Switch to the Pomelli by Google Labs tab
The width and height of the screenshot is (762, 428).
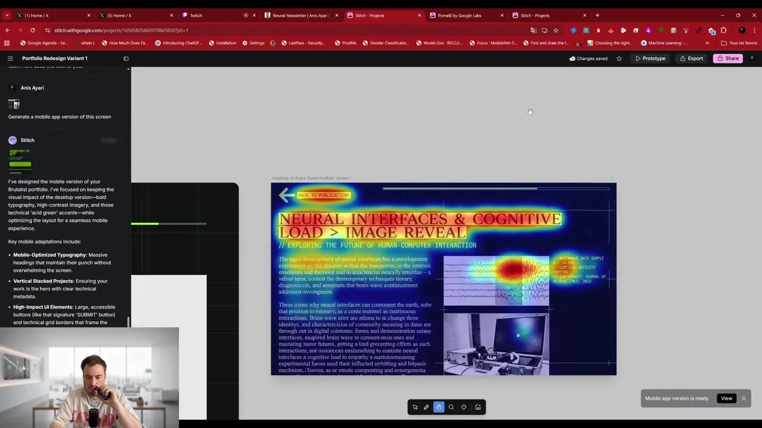(x=466, y=15)
